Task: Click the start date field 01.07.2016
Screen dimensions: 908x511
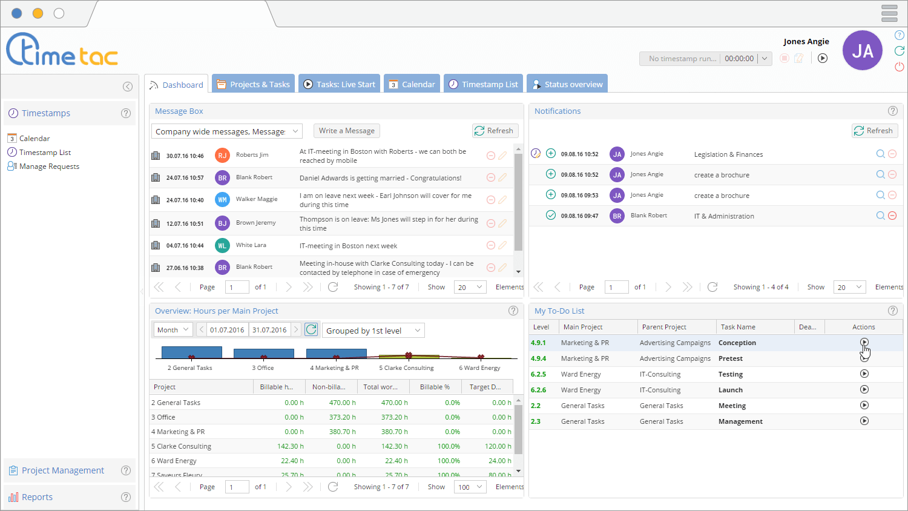Action: coord(227,330)
